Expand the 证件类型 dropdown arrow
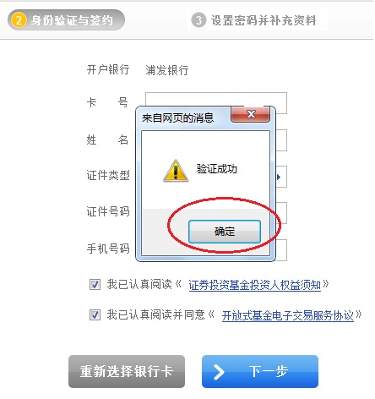This screenshot has height=399, width=375. [x=279, y=177]
